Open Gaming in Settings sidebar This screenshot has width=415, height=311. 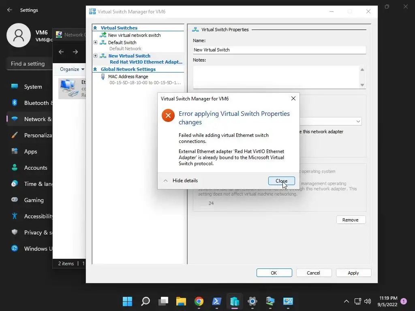[30, 200]
